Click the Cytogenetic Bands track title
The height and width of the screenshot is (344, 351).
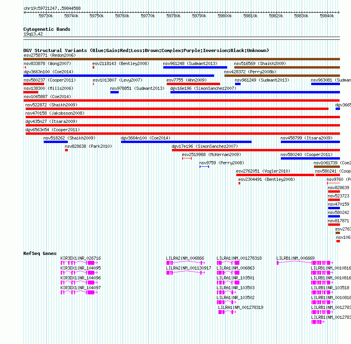click(47, 29)
